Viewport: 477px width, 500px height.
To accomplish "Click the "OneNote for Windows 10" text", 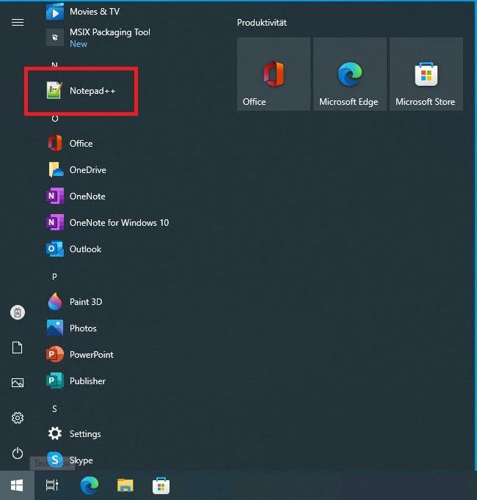I will 119,223.
